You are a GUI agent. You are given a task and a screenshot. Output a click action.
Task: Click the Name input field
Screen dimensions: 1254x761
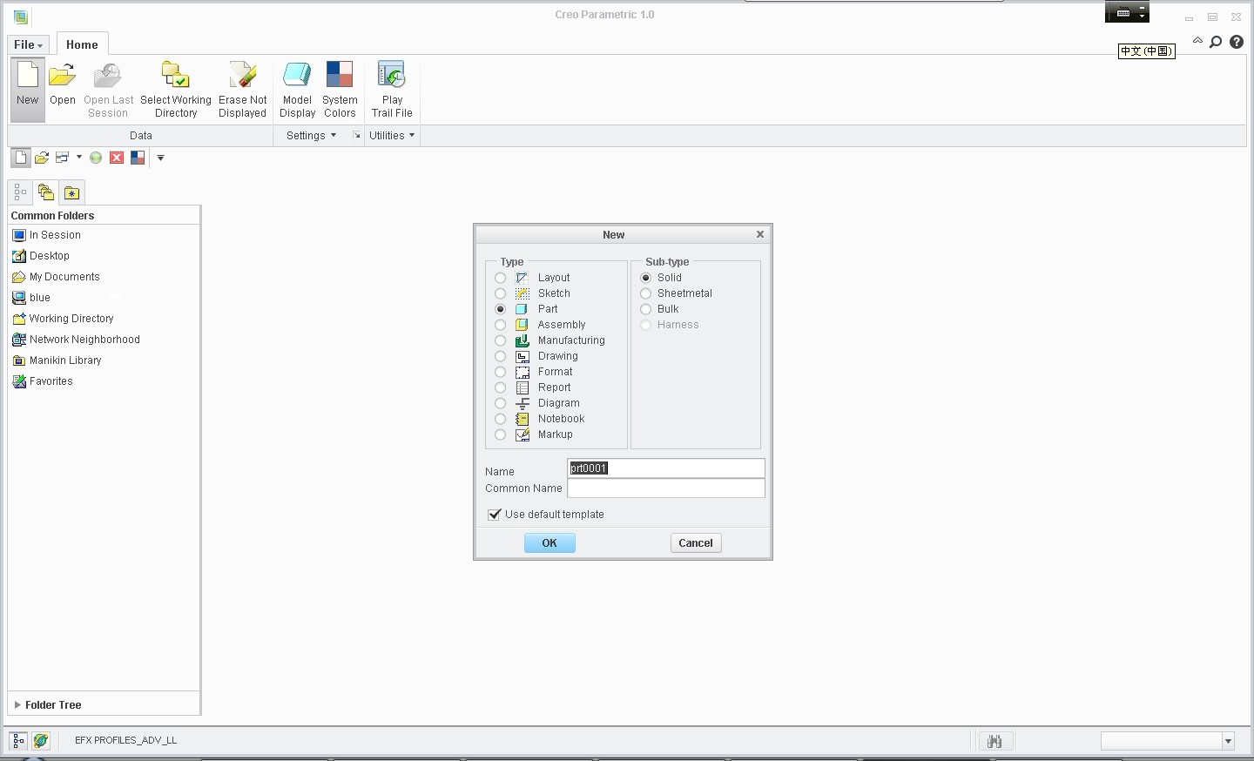point(666,468)
